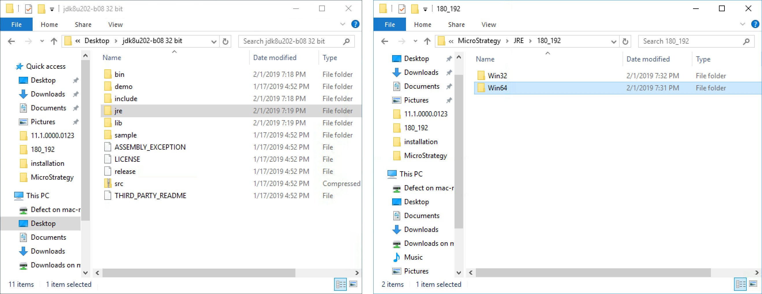Expand the ribbon in the jdk8u202 window

(342, 24)
